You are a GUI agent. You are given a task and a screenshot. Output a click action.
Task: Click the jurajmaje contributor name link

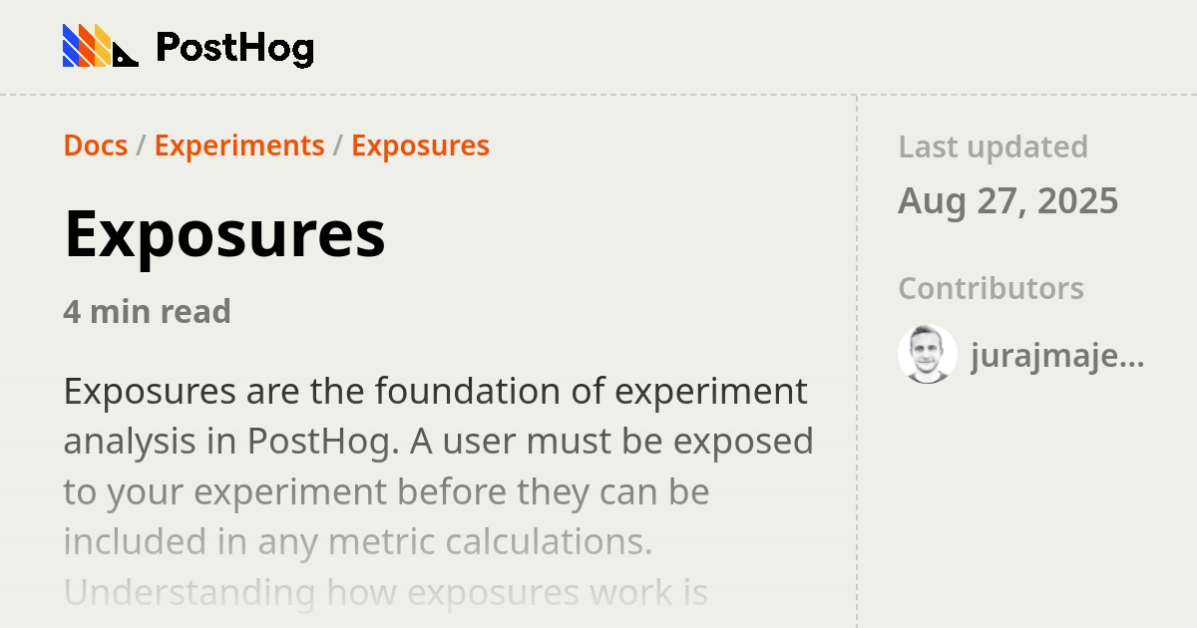click(1055, 355)
